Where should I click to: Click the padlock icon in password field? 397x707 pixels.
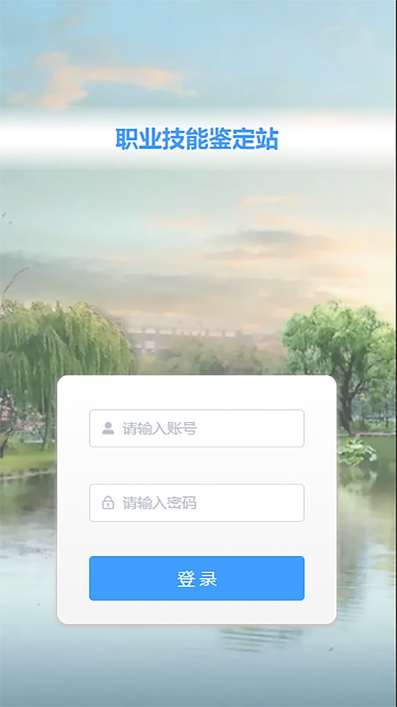click(108, 502)
